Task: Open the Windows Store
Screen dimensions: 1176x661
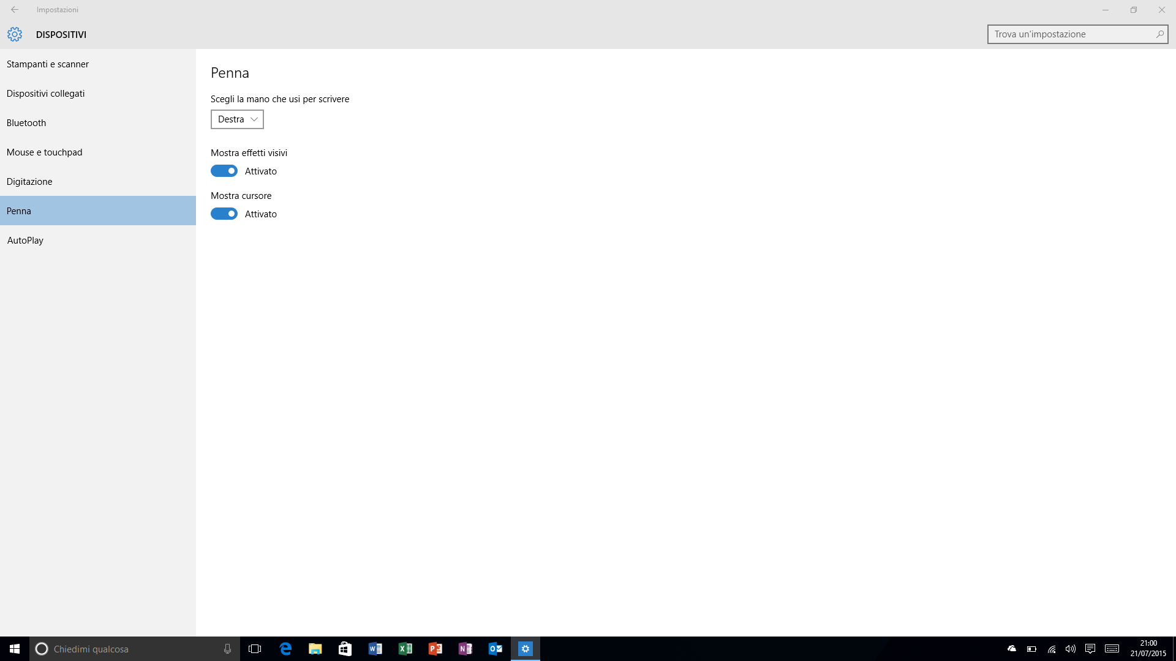Action: [345, 649]
